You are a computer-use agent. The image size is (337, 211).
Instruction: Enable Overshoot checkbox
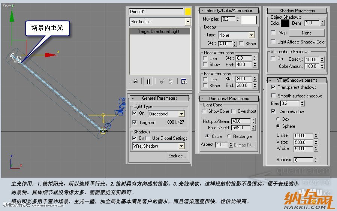(x=233, y=111)
